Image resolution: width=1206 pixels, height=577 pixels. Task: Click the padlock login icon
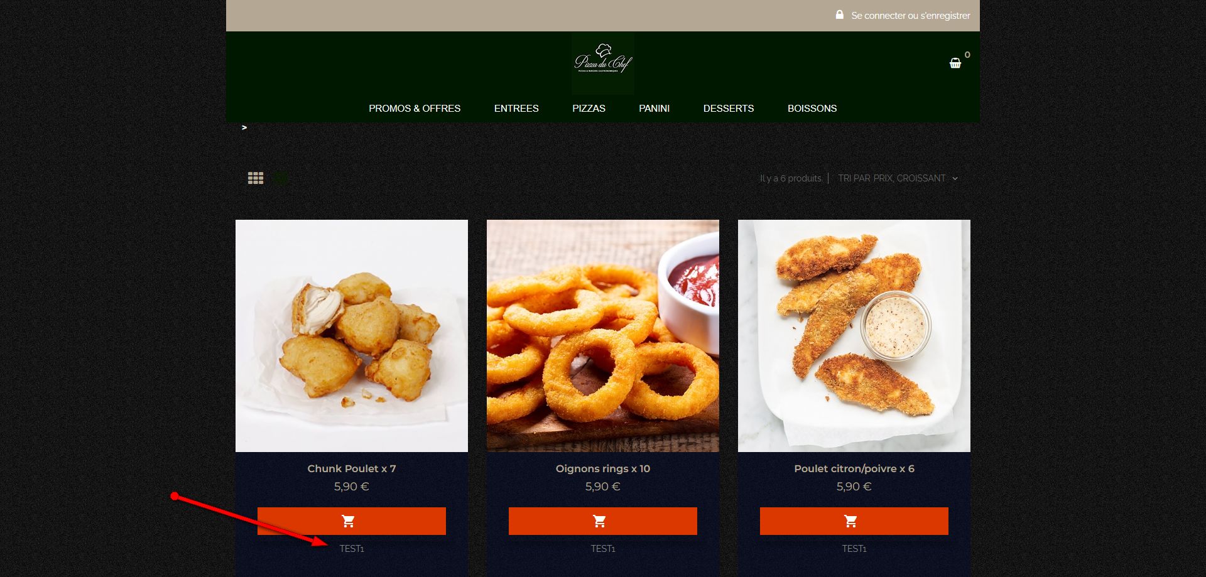[x=839, y=14]
